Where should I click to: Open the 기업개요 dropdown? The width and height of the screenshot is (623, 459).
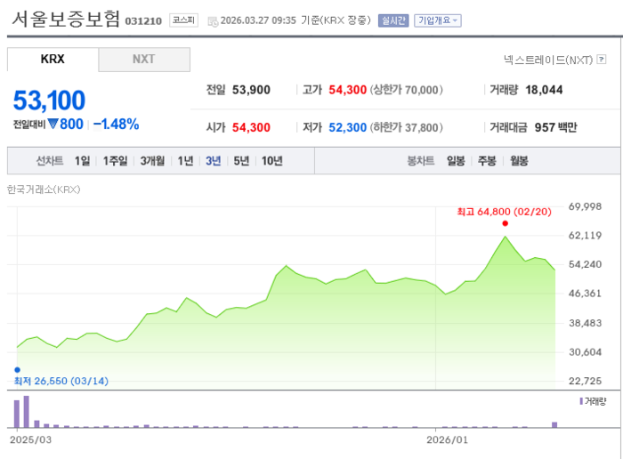click(x=438, y=20)
